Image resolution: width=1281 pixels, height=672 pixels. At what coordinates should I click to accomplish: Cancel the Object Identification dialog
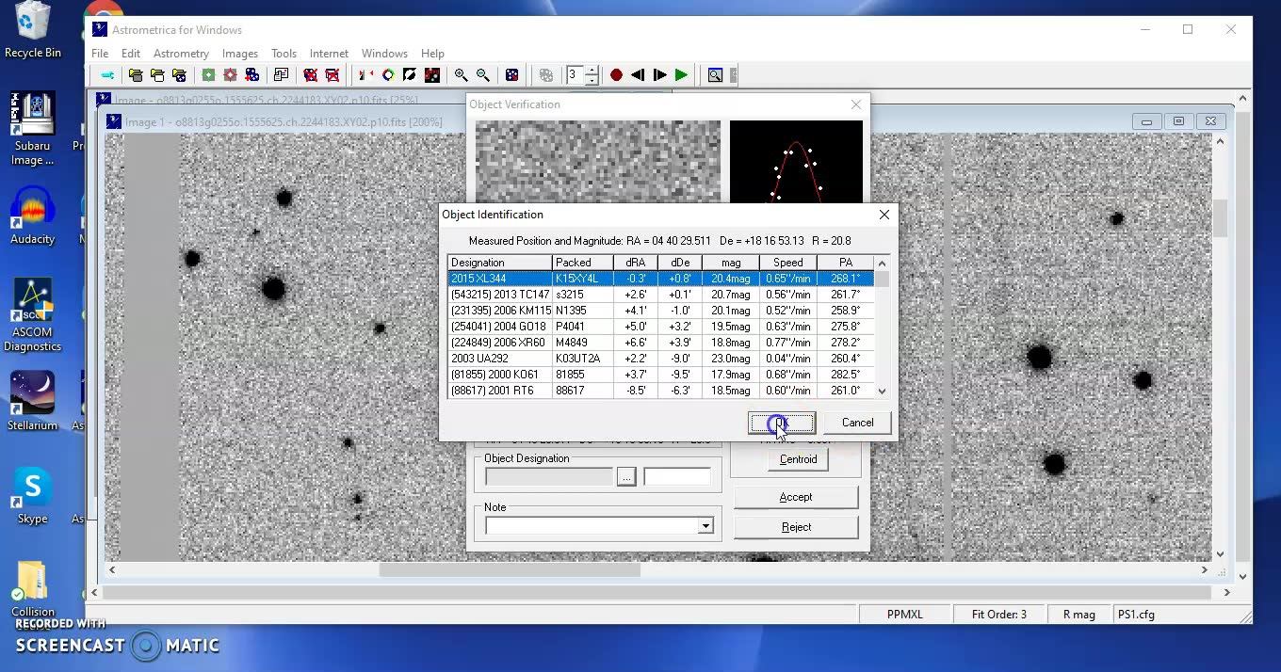[x=857, y=423]
